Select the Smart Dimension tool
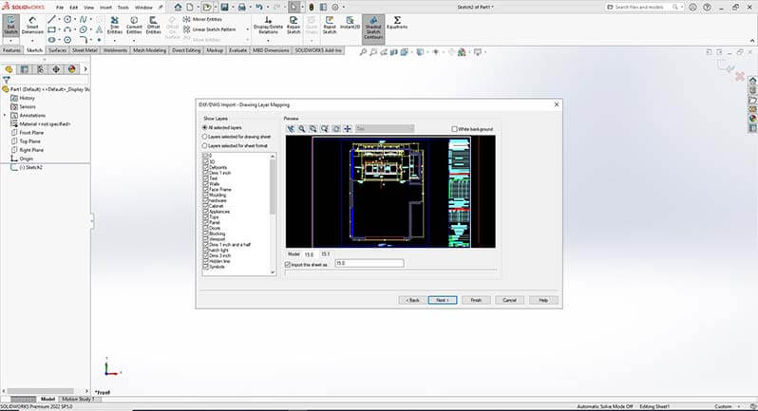758x411 pixels. pyautogui.click(x=32, y=25)
